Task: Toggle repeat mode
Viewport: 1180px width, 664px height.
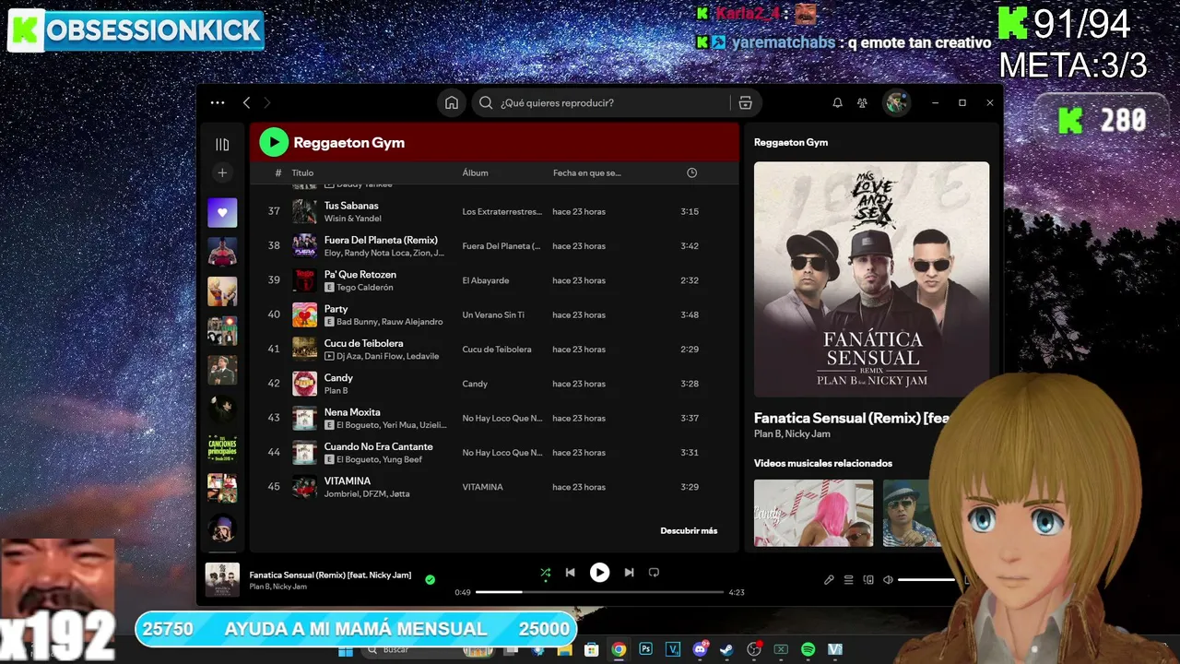Action: 654,573
